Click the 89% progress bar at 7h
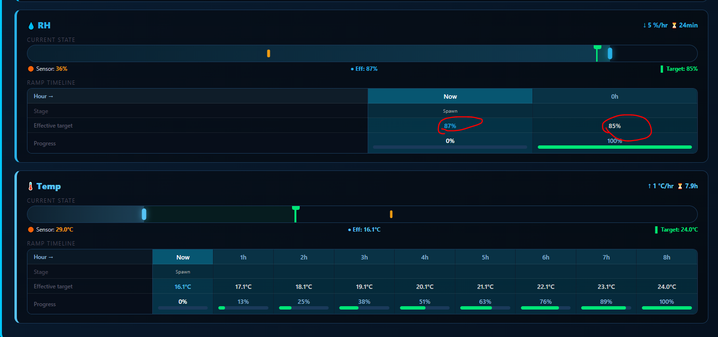Viewport: 718px width, 337px height. 606,308
